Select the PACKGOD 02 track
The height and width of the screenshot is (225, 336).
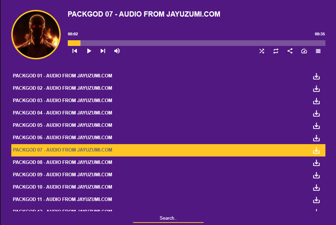coord(62,88)
